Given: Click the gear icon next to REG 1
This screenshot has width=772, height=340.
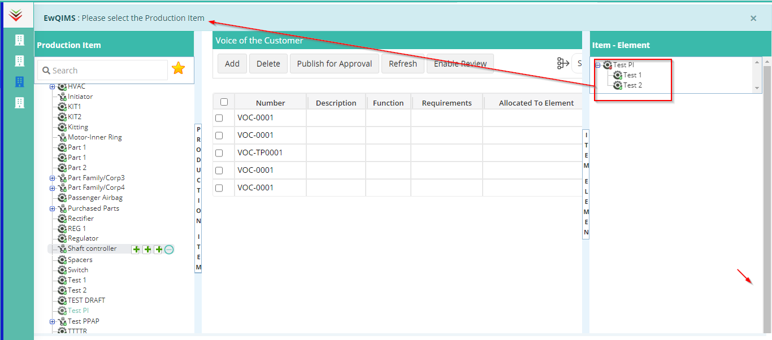Looking at the screenshot, I should [x=62, y=229].
